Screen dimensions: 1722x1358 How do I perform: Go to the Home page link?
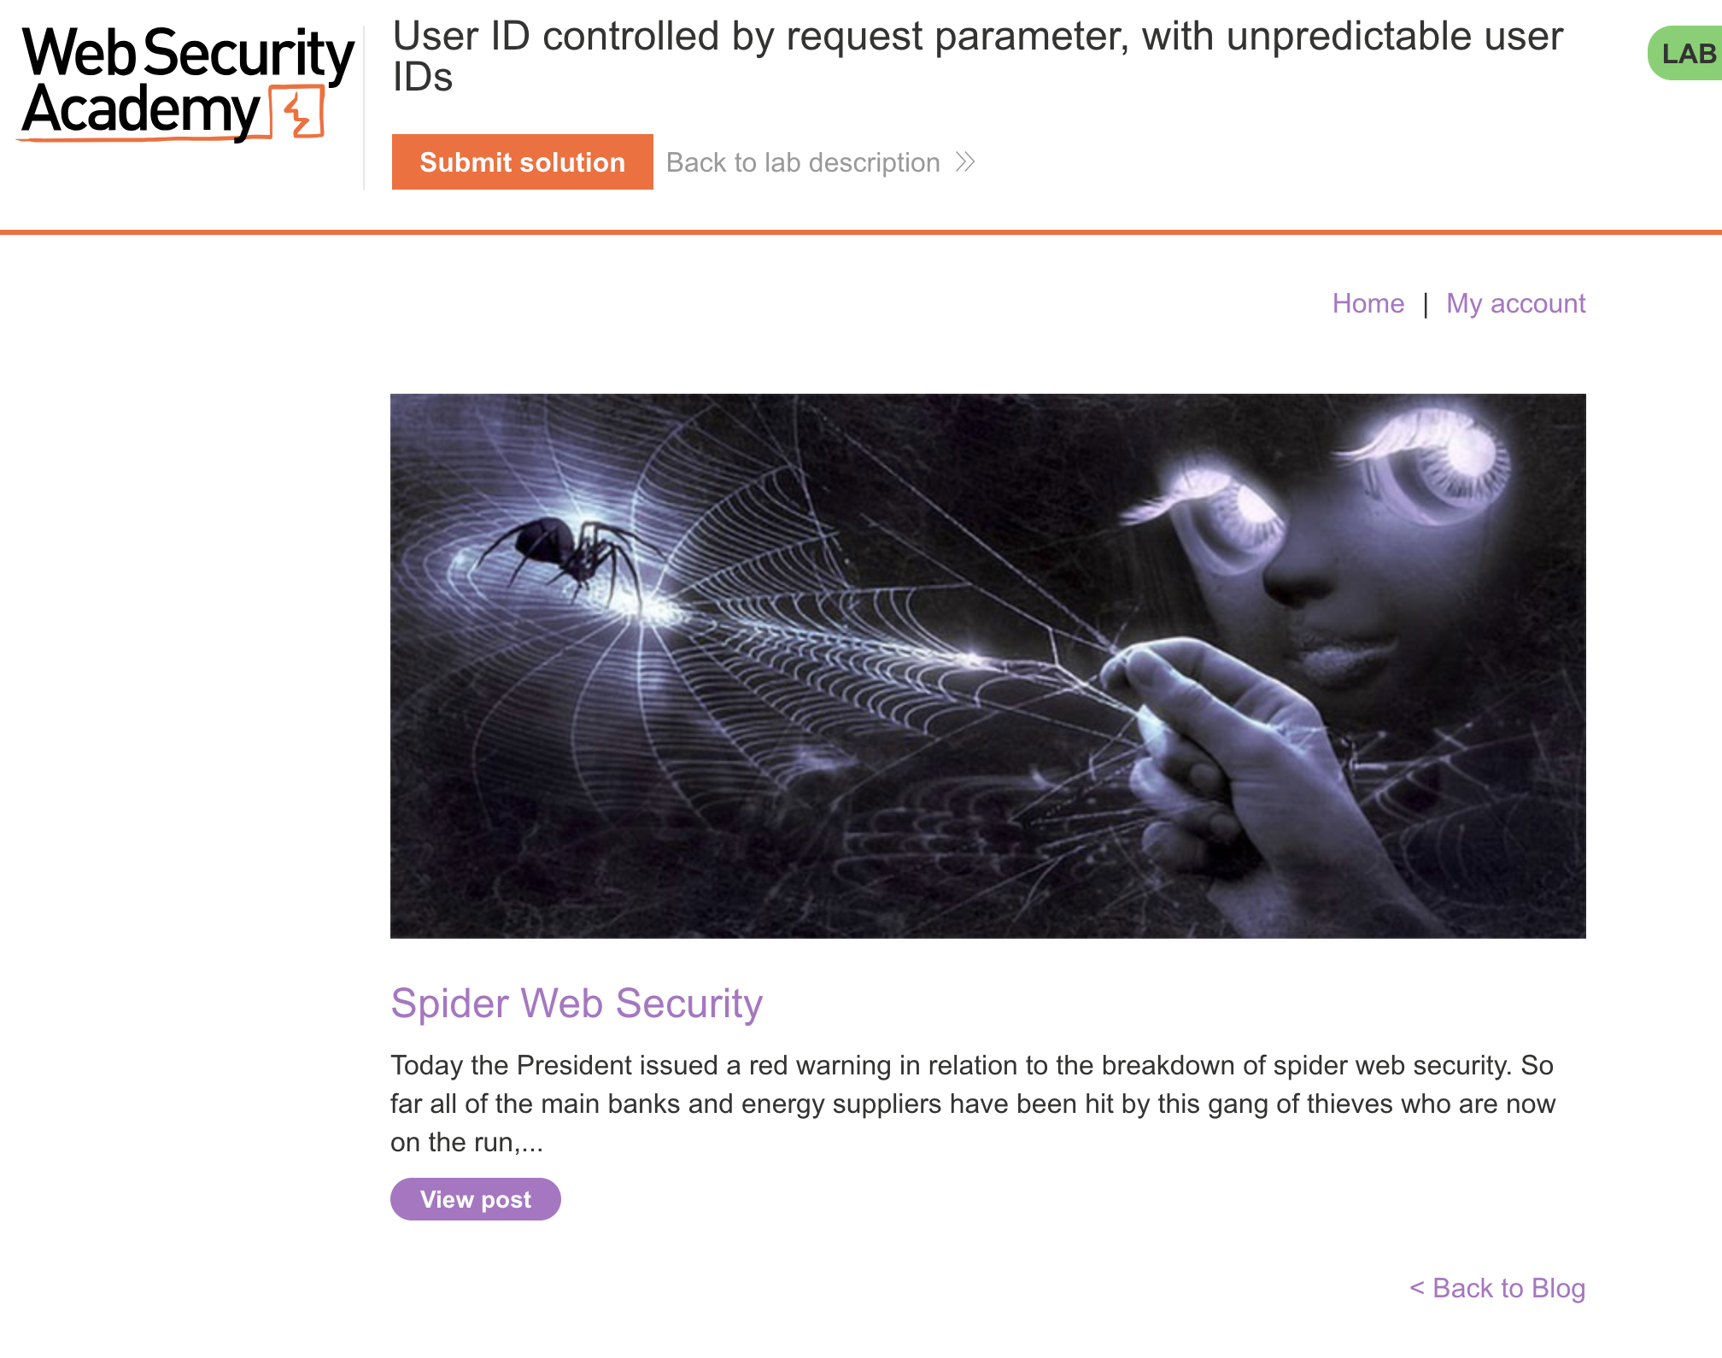tap(1368, 304)
